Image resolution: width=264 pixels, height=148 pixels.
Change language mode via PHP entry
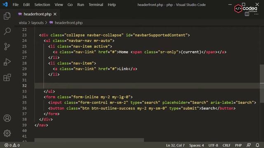tap(238, 145)
